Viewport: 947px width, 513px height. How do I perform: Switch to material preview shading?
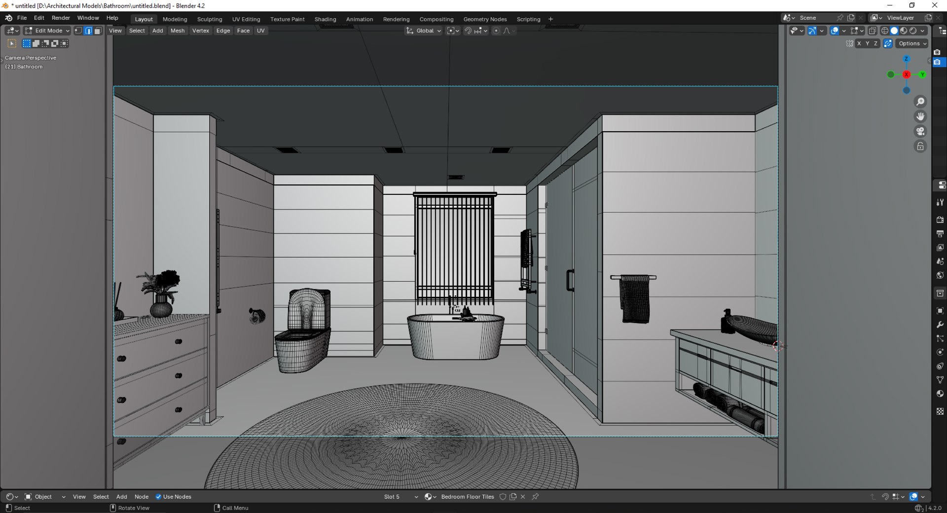click(904, 31)
